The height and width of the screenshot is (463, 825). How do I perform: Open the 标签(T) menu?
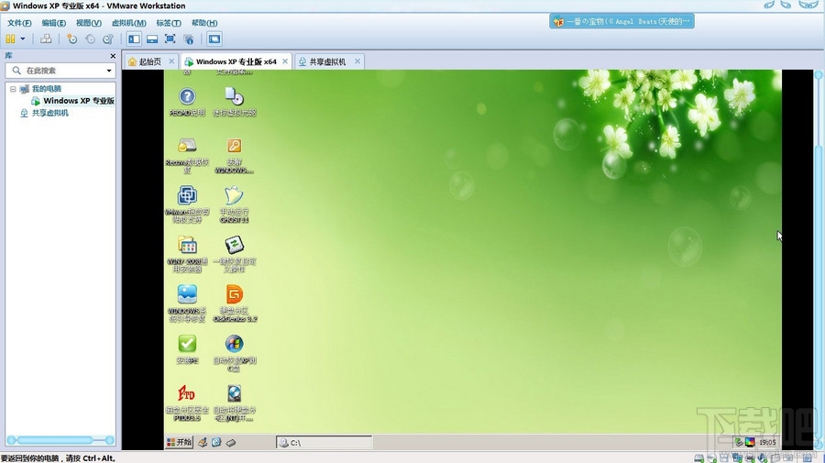tap(169, 23)
